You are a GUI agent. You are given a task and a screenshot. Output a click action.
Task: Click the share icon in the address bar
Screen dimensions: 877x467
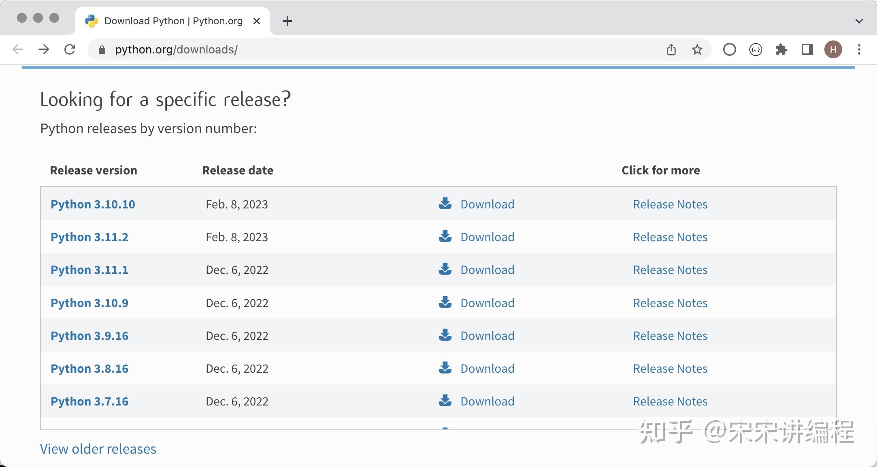(x=671, y=49)
